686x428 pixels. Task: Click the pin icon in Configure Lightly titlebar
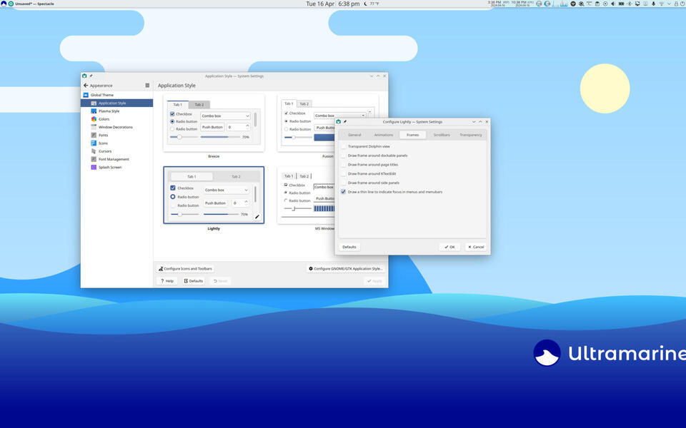click(x=344, y=122)
